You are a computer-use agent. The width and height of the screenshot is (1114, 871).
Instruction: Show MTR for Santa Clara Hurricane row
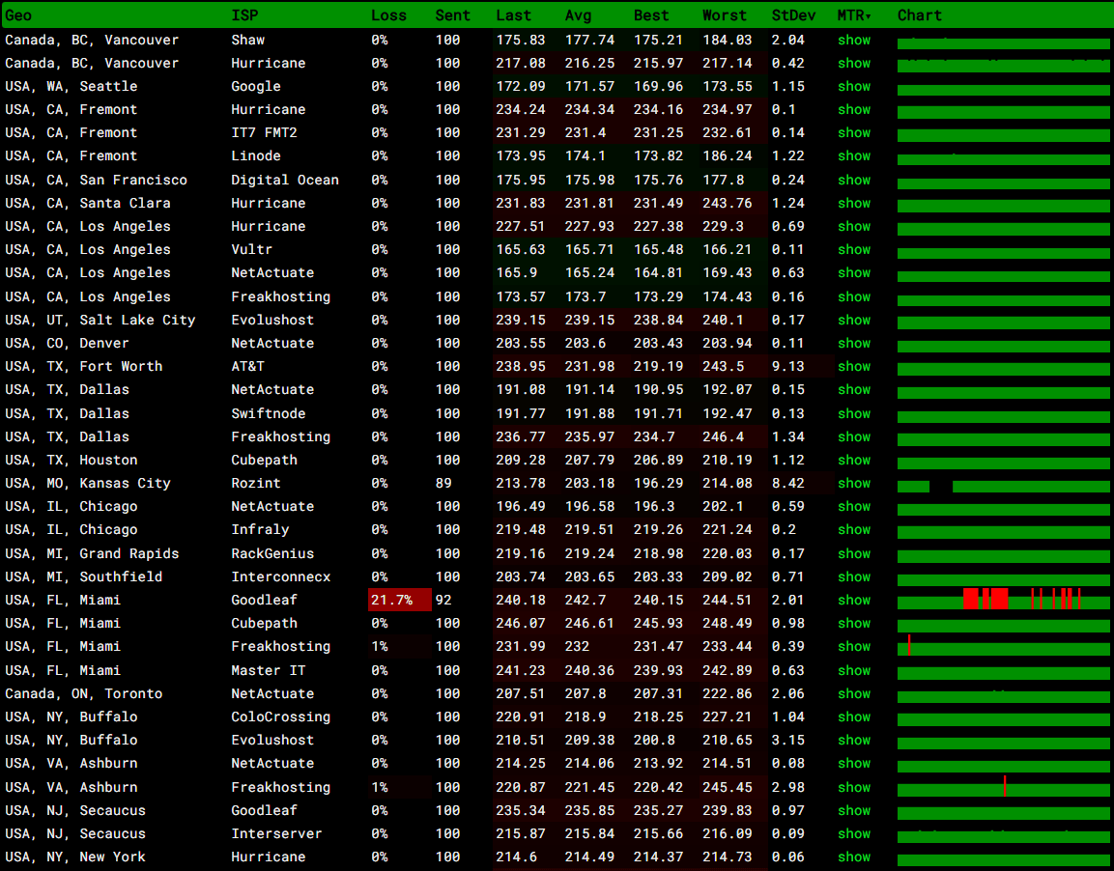click(x=854, y=203)
